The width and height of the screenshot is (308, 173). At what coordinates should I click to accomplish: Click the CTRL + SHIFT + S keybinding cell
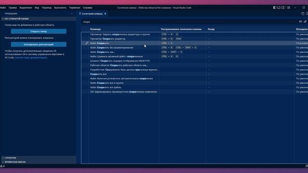(x=172, y=52)
